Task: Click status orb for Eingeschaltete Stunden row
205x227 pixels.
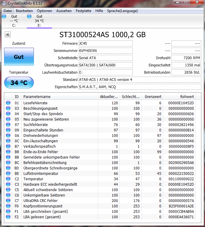Action: (x=8, y=130)
